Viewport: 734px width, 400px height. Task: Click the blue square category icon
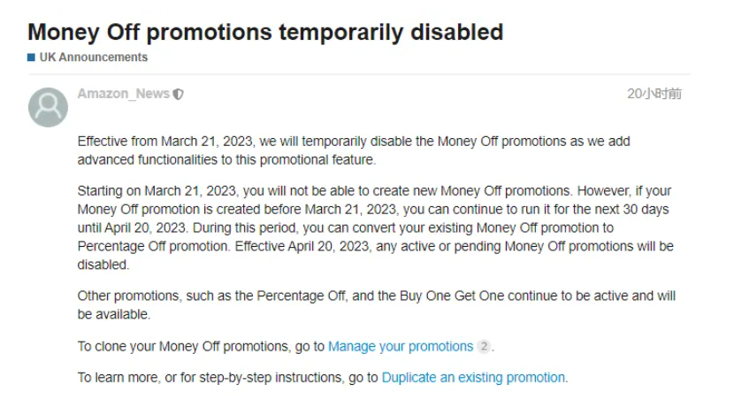pyautogui.click(x=31, y=58)
